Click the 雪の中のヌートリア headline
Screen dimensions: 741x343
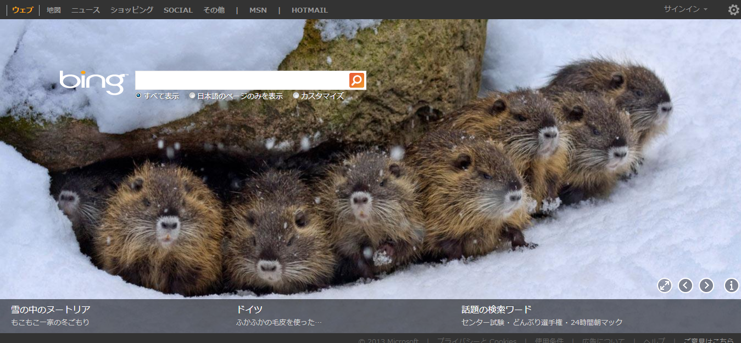click(x=51, y=310)
